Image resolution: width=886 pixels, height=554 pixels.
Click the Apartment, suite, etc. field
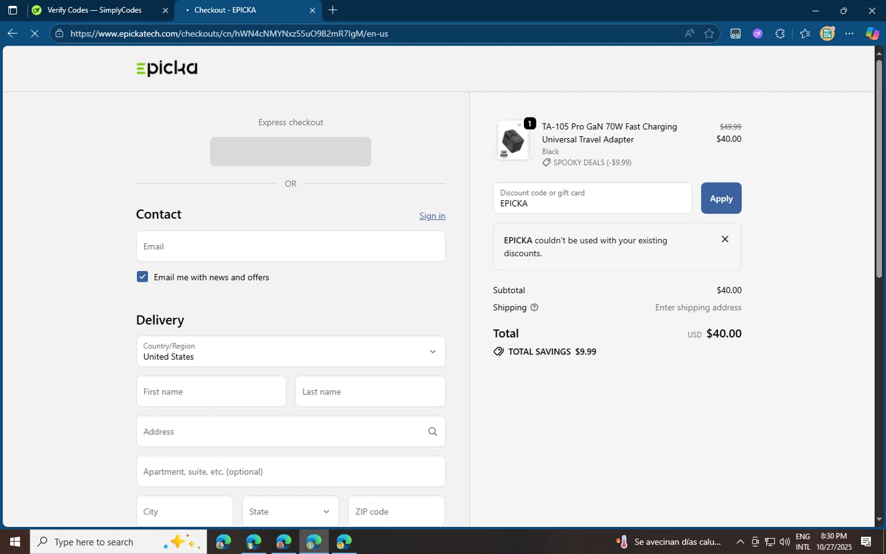pyautogui.click(x=291, y=471)
